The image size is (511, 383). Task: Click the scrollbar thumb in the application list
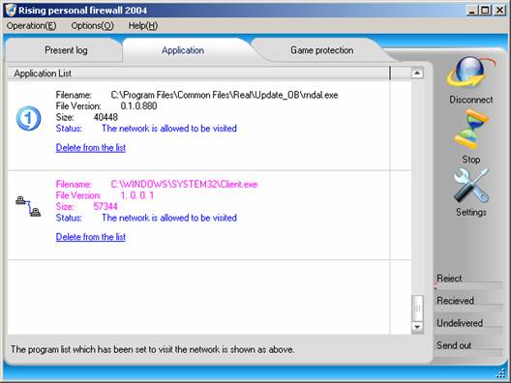coord(417,309)
